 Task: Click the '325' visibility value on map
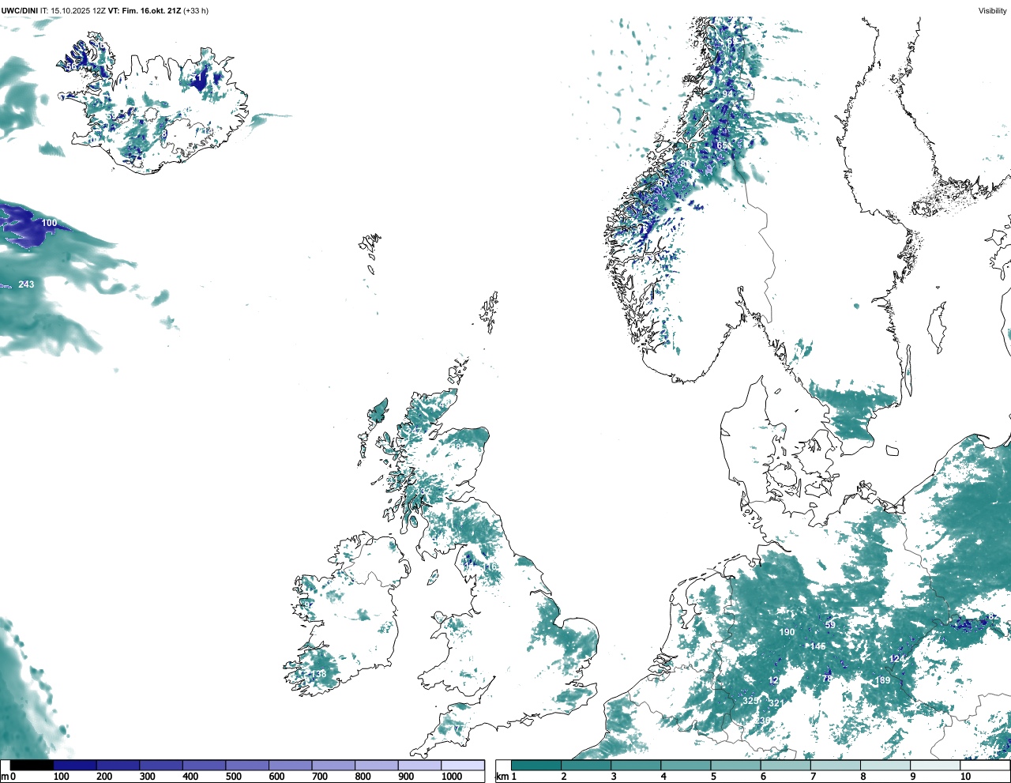coord(750,701)
